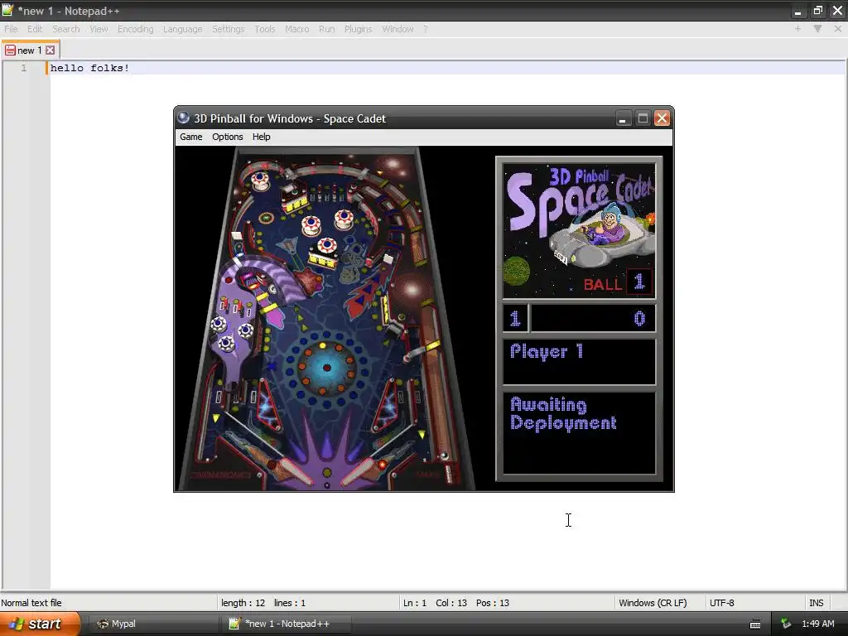Screen dimensions: 848x636
Task: Select the 'new 1' document tab
Action: click(x=30, y=51)
